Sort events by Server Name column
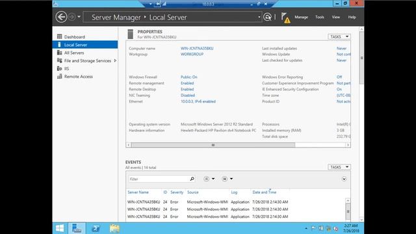Screen dimensions: 416x234 138,192
